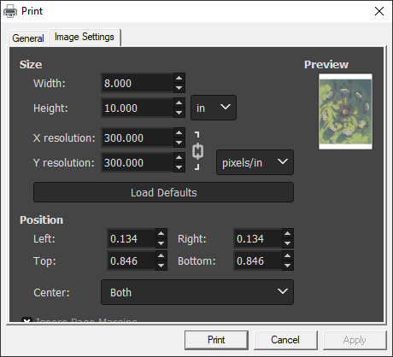This screenshot has height=357, width=393.
Task: Click the Left position input field
Action: point(132,238)
